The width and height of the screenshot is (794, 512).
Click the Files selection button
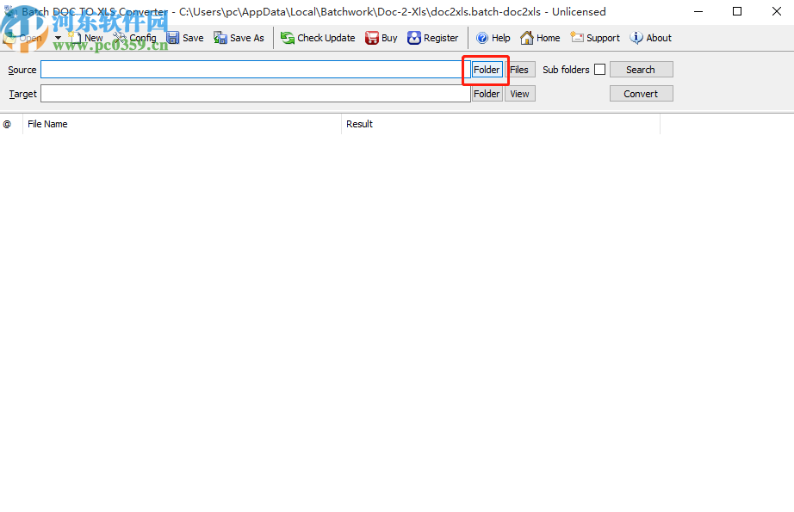(520, 70)
